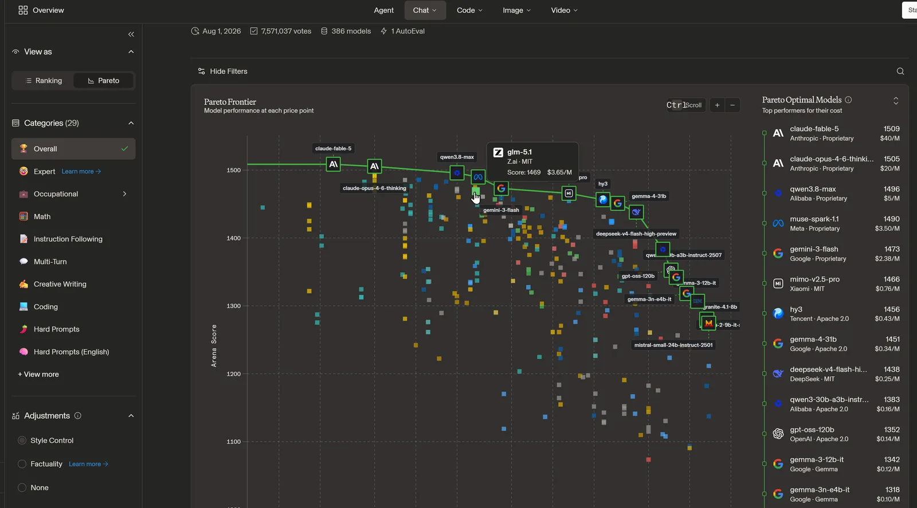This screenshot has width=917, height=508.
Task: Click the Alibaba logo beside qwen3.8-max in list
Action: click(x=778, y=194)
